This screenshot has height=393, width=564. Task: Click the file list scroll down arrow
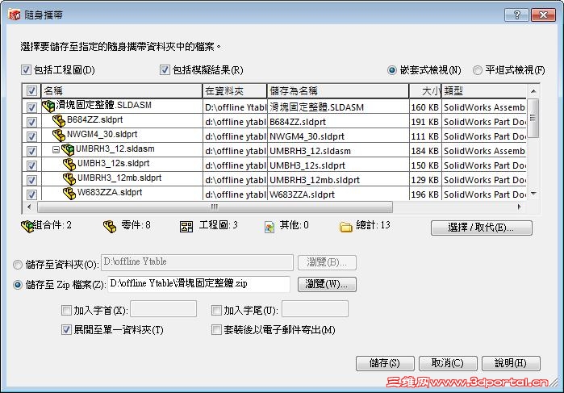click(533, 194)
